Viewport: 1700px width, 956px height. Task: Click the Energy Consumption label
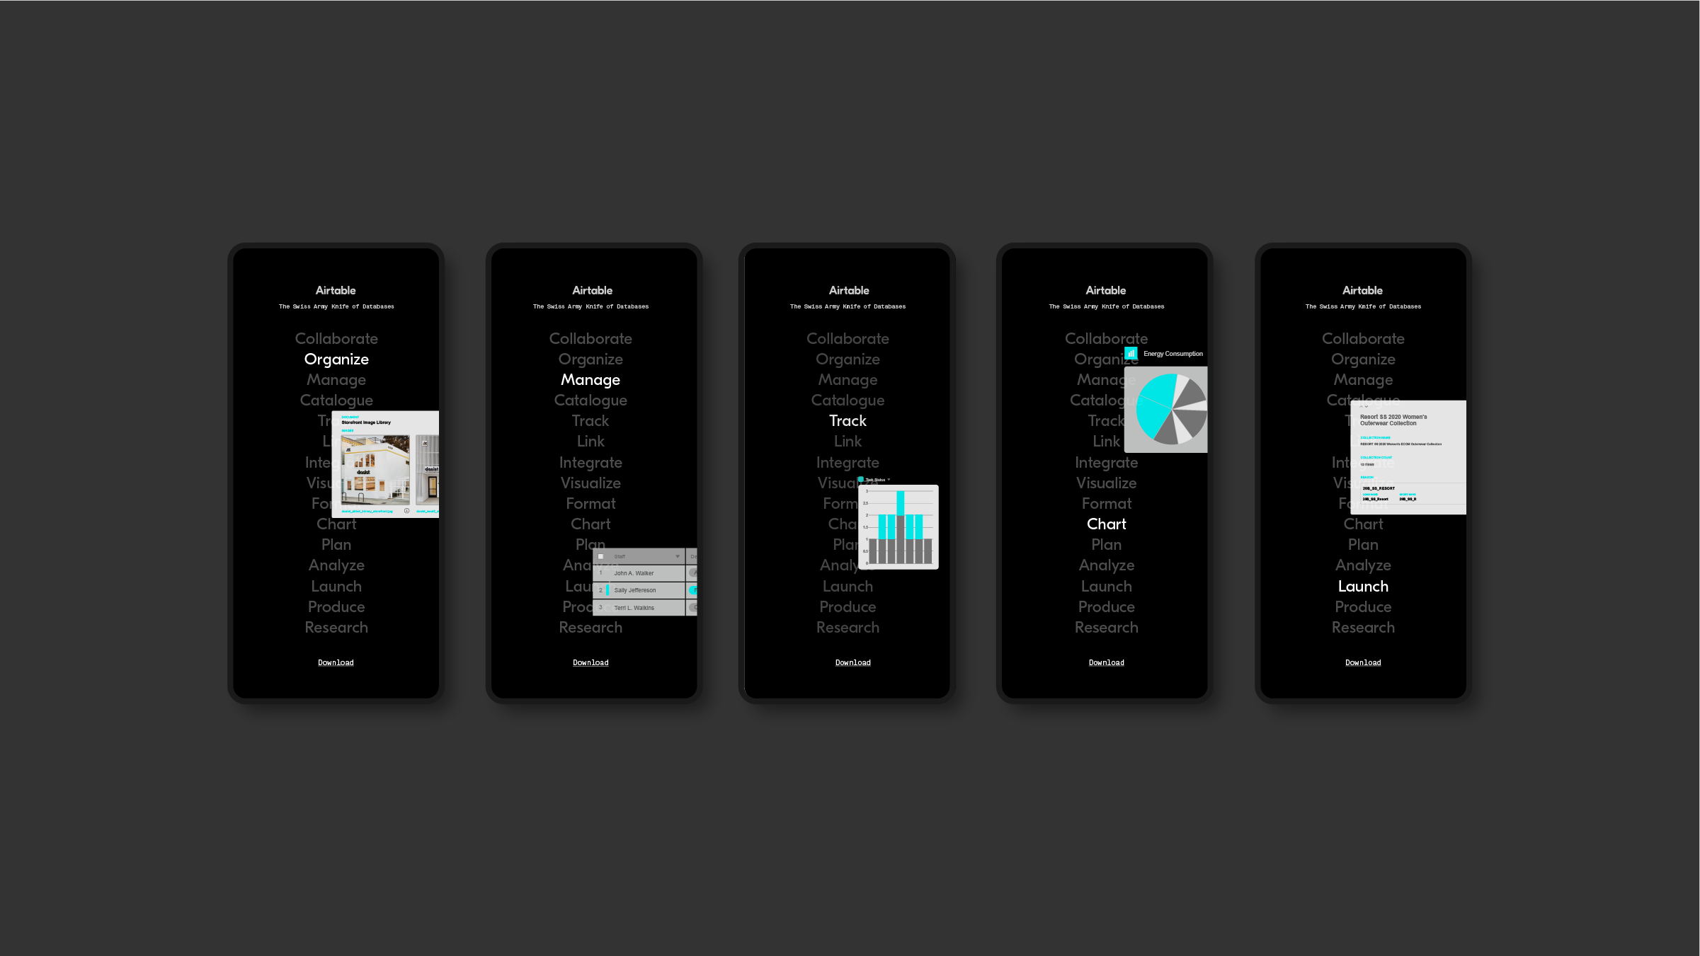click(1173, 354)
